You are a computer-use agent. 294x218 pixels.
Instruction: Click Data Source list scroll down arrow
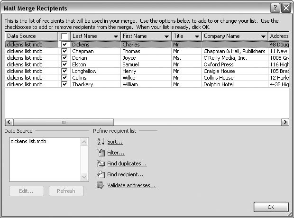coord(84,177)
